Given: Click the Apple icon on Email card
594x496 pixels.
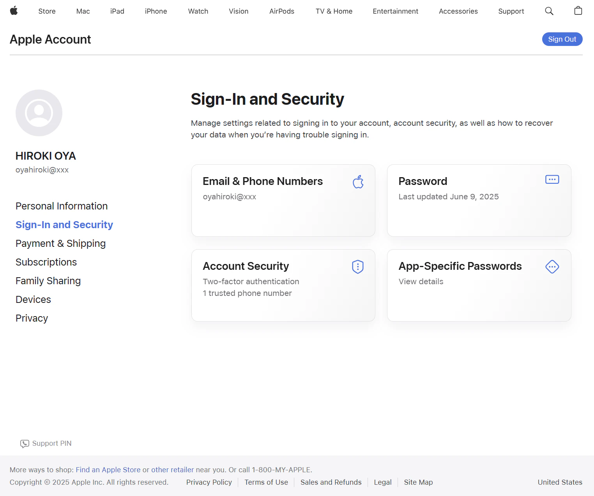Looking at the screenshot, I should (x=358, y=182).
